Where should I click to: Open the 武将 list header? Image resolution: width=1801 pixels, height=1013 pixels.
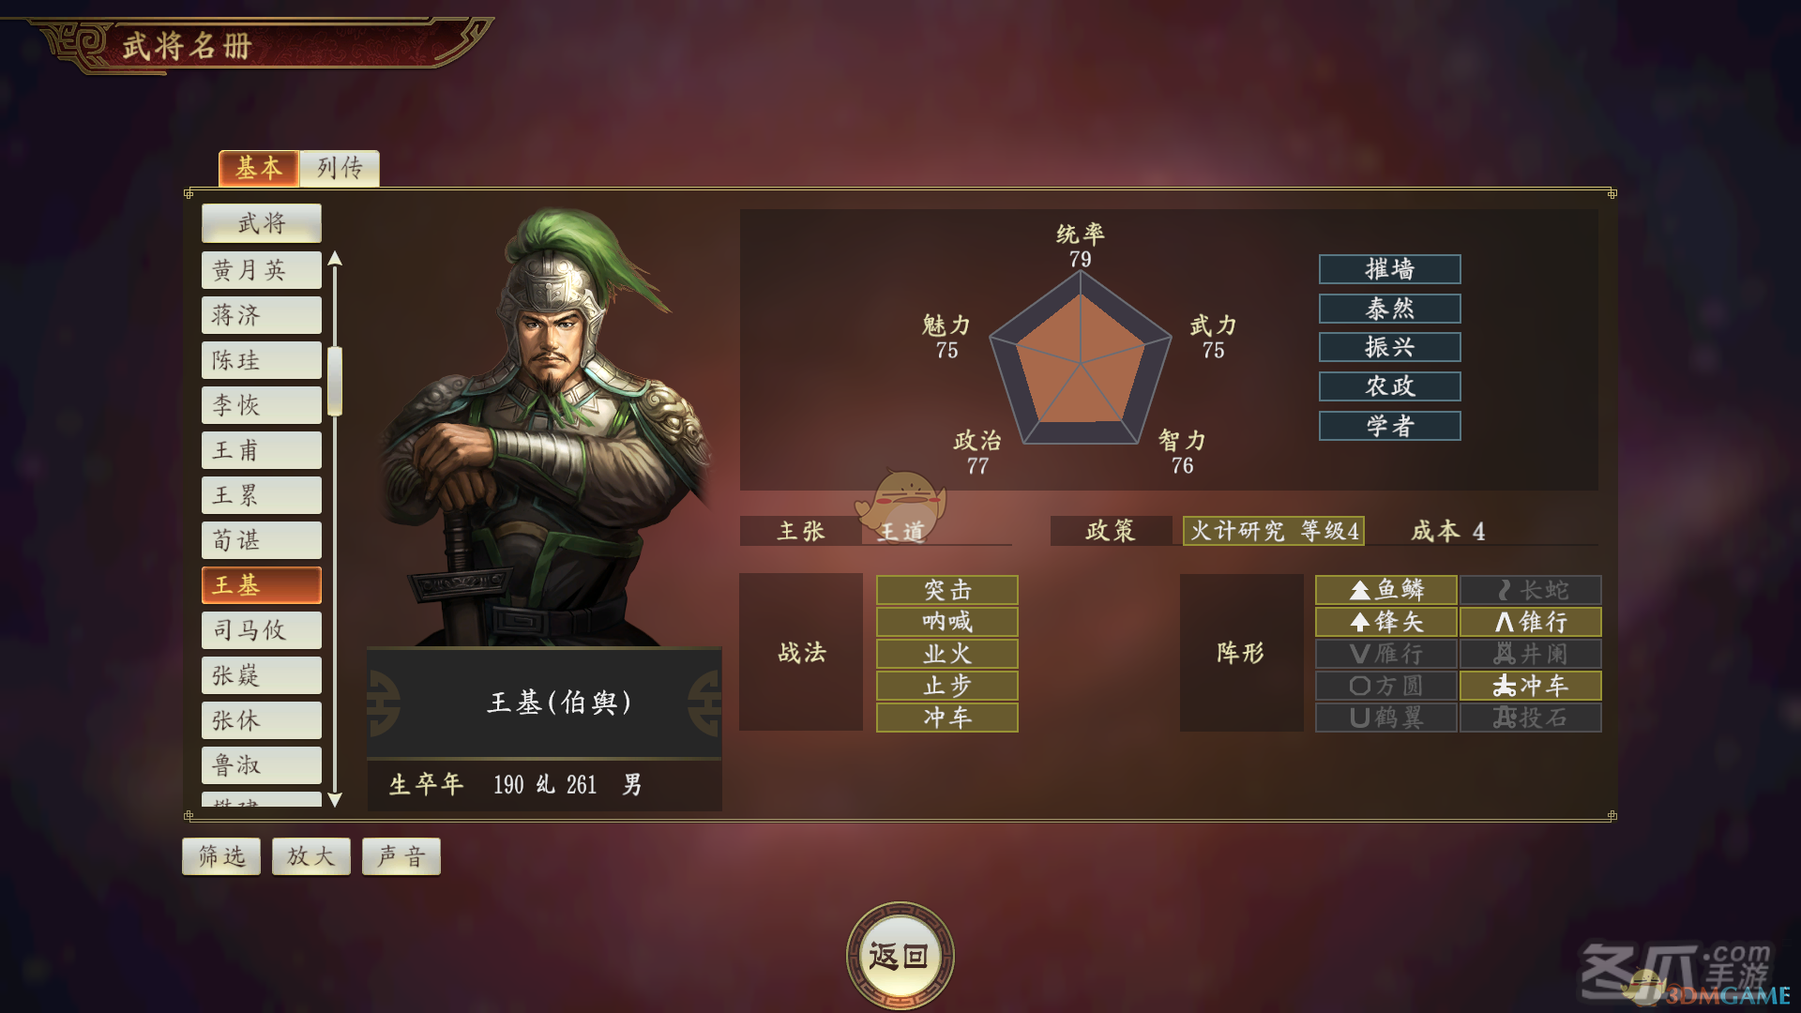(x=262, y=223)
